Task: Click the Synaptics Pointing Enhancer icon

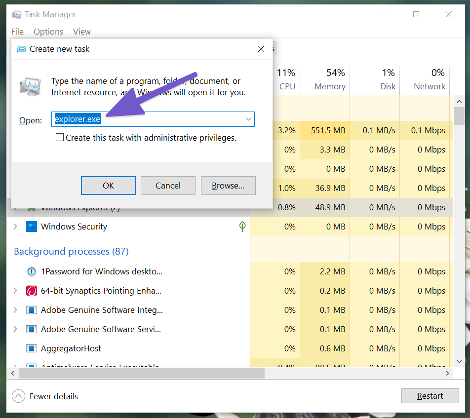Action: (x=32, y=291)
